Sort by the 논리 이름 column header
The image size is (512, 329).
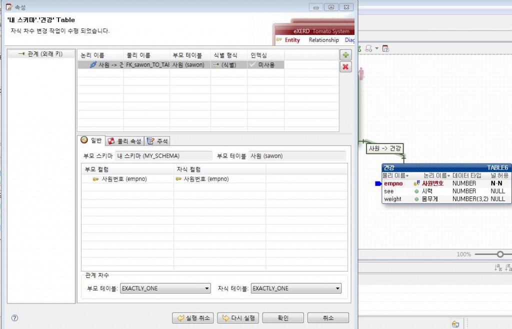pyautogui.click(x=100, y=55)
